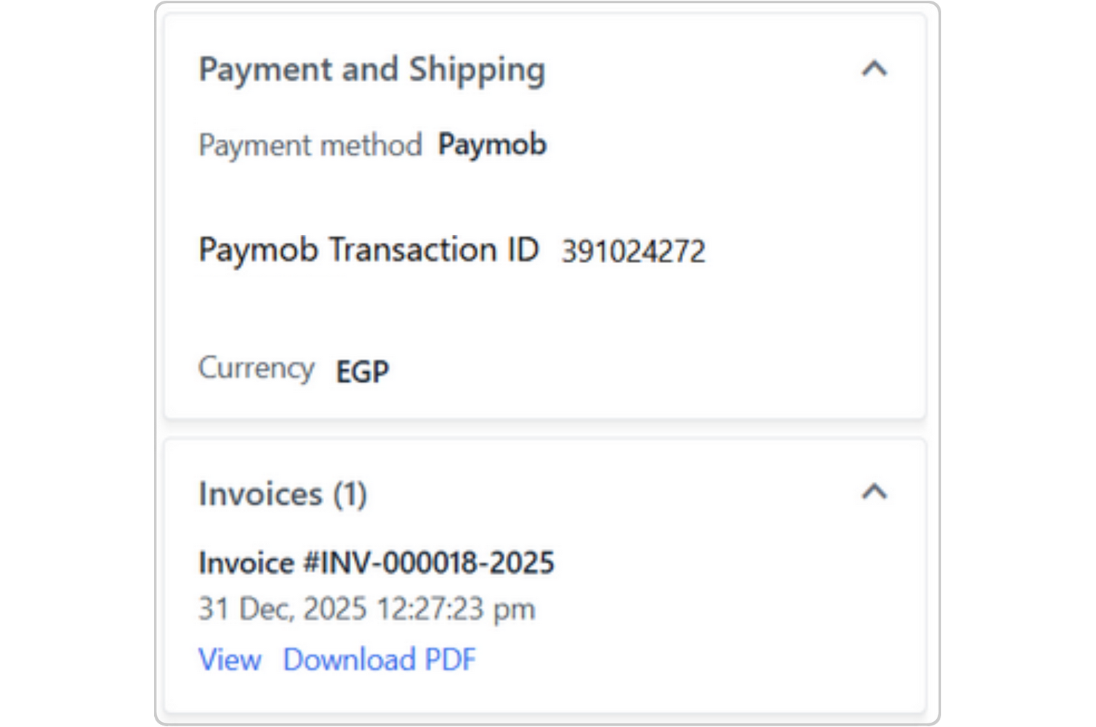
Task: Select the EGP currency value
Action: pos(361,370)
